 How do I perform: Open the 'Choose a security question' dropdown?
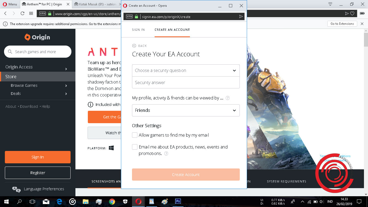186,70
